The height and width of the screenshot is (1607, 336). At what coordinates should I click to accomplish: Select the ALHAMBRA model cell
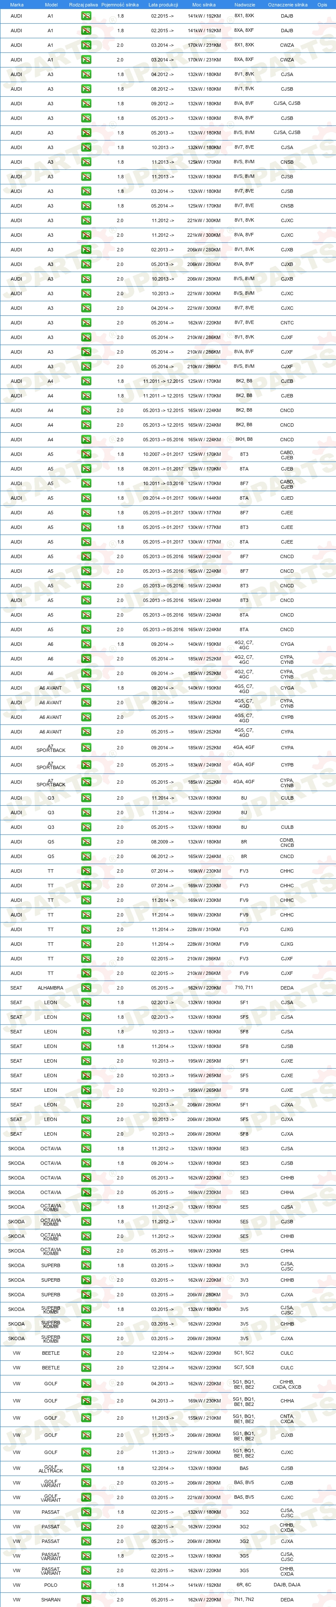[x=51, y=987]
